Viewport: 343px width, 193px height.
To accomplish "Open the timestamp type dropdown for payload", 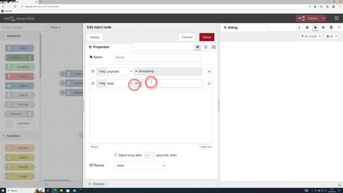I will [136, 71].
